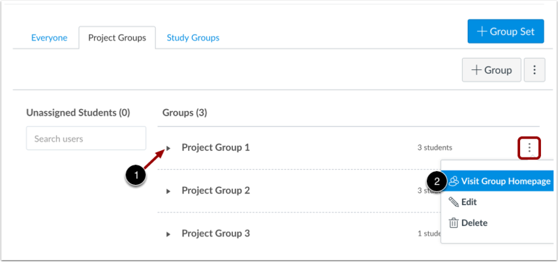
Task: Click the Edit pencil icon
Action: click(454, 203)
